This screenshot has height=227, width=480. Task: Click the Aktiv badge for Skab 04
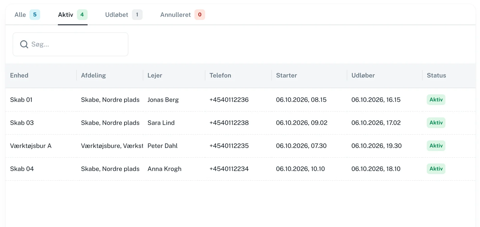tap(436, 169)
